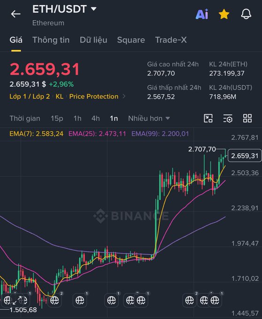Select the EMA(99): 2.200,01 indicator label

tap(160, 134)
